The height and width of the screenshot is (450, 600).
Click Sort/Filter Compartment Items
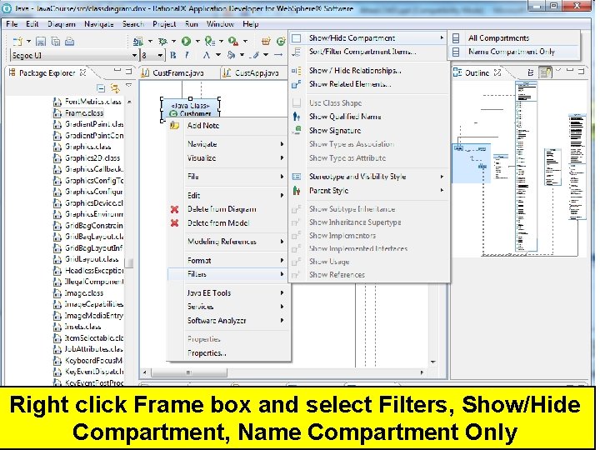pyautogui.click(x=368, y=52)
